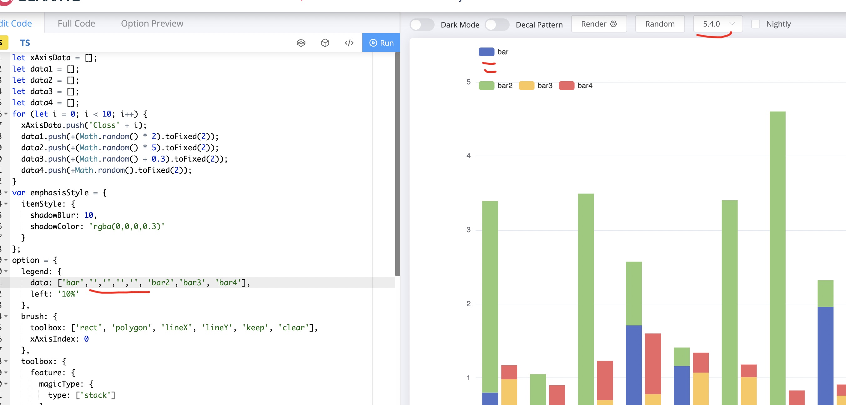Click the play icon on the Run button

373,43
